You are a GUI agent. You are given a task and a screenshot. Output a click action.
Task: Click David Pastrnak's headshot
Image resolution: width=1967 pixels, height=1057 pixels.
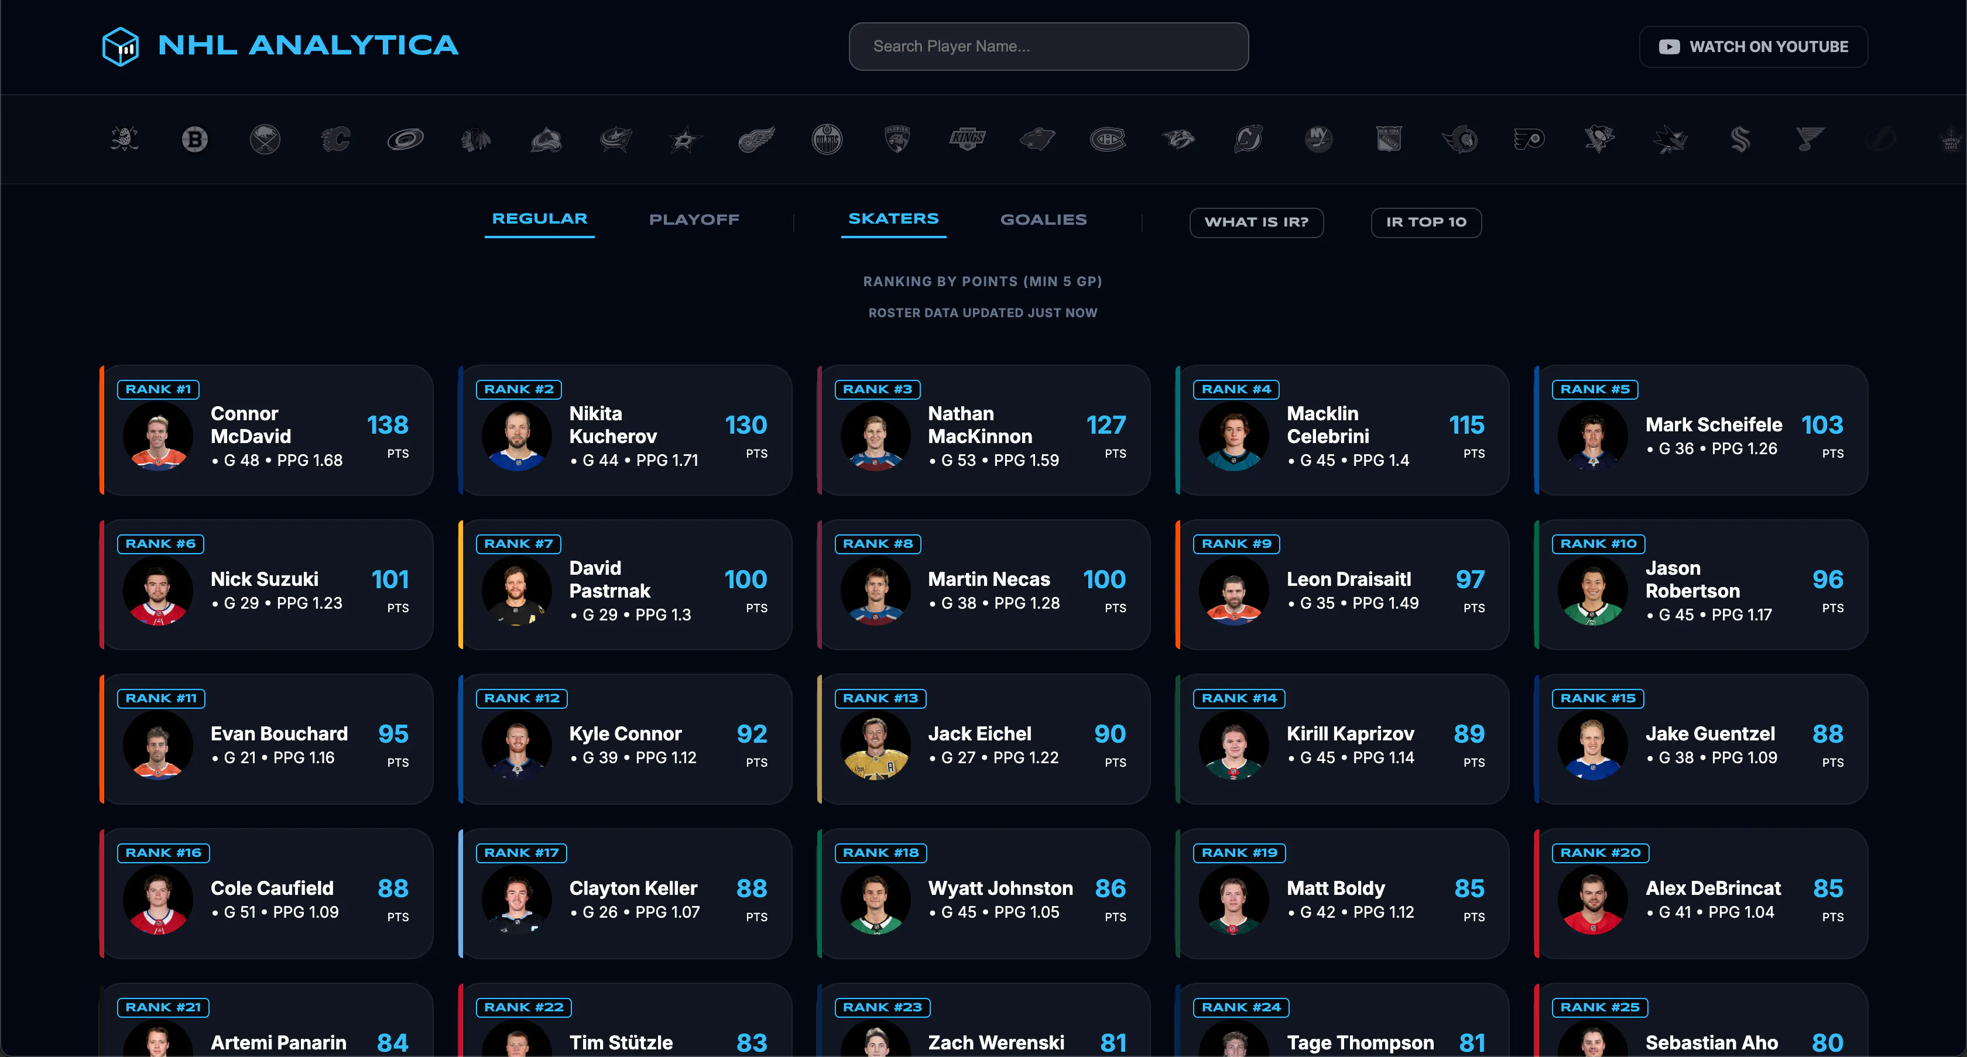(517, 591)
